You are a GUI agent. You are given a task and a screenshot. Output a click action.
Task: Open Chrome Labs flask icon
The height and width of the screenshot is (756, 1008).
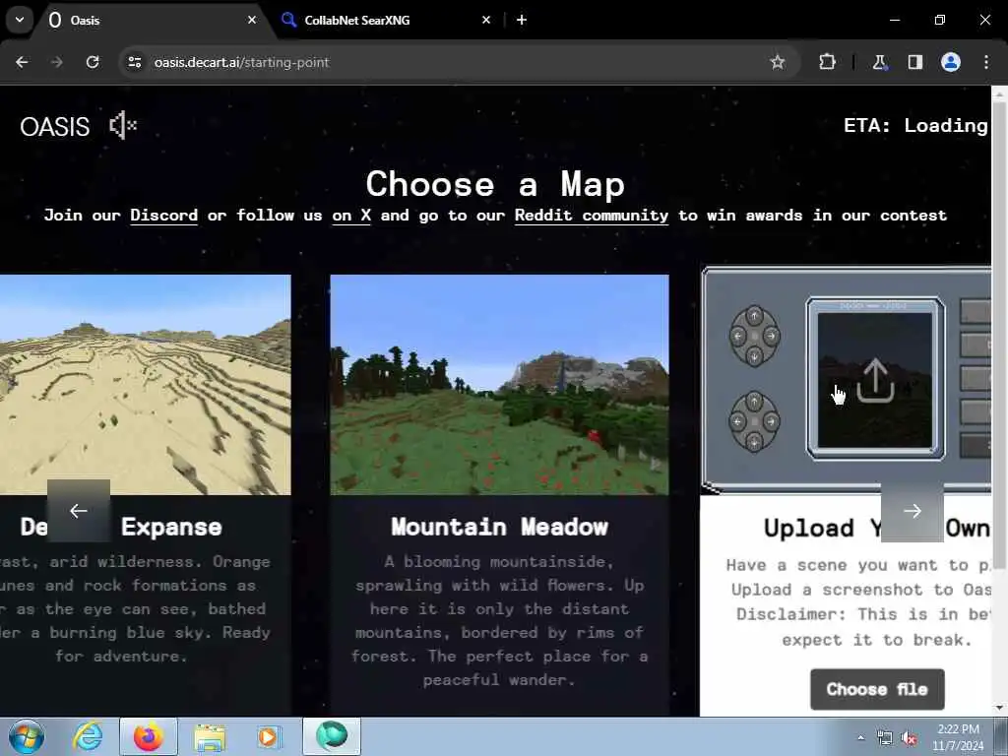coord(879,62)
